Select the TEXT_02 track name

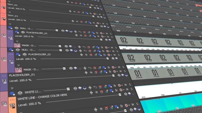[12, 5]
